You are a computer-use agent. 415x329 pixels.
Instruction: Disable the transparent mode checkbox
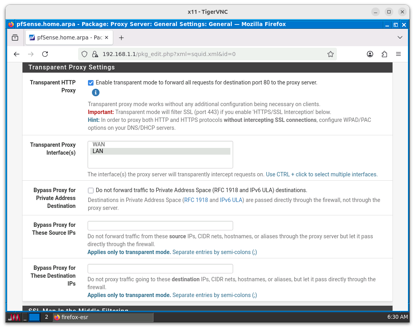tap(91, 83)
